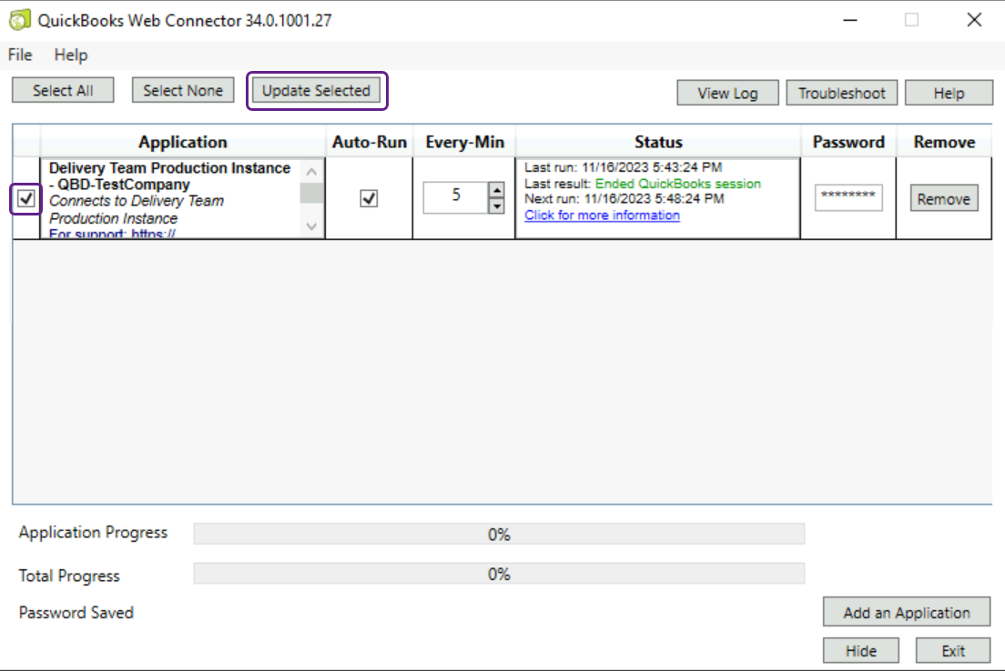
Task: Disable the Auto-Run checkbox
Action: pos(369,198)
